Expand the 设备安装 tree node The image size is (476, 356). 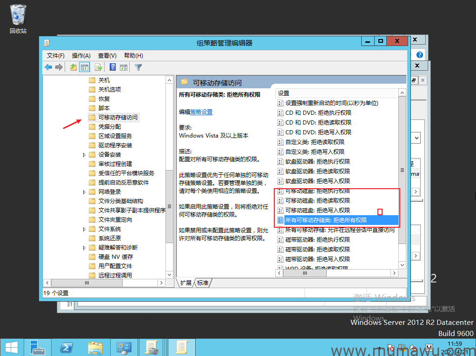[84, 155]
